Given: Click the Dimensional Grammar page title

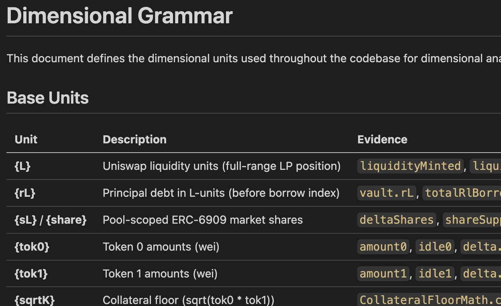Looking at the screenshot, I should click(x=120, y=16).
